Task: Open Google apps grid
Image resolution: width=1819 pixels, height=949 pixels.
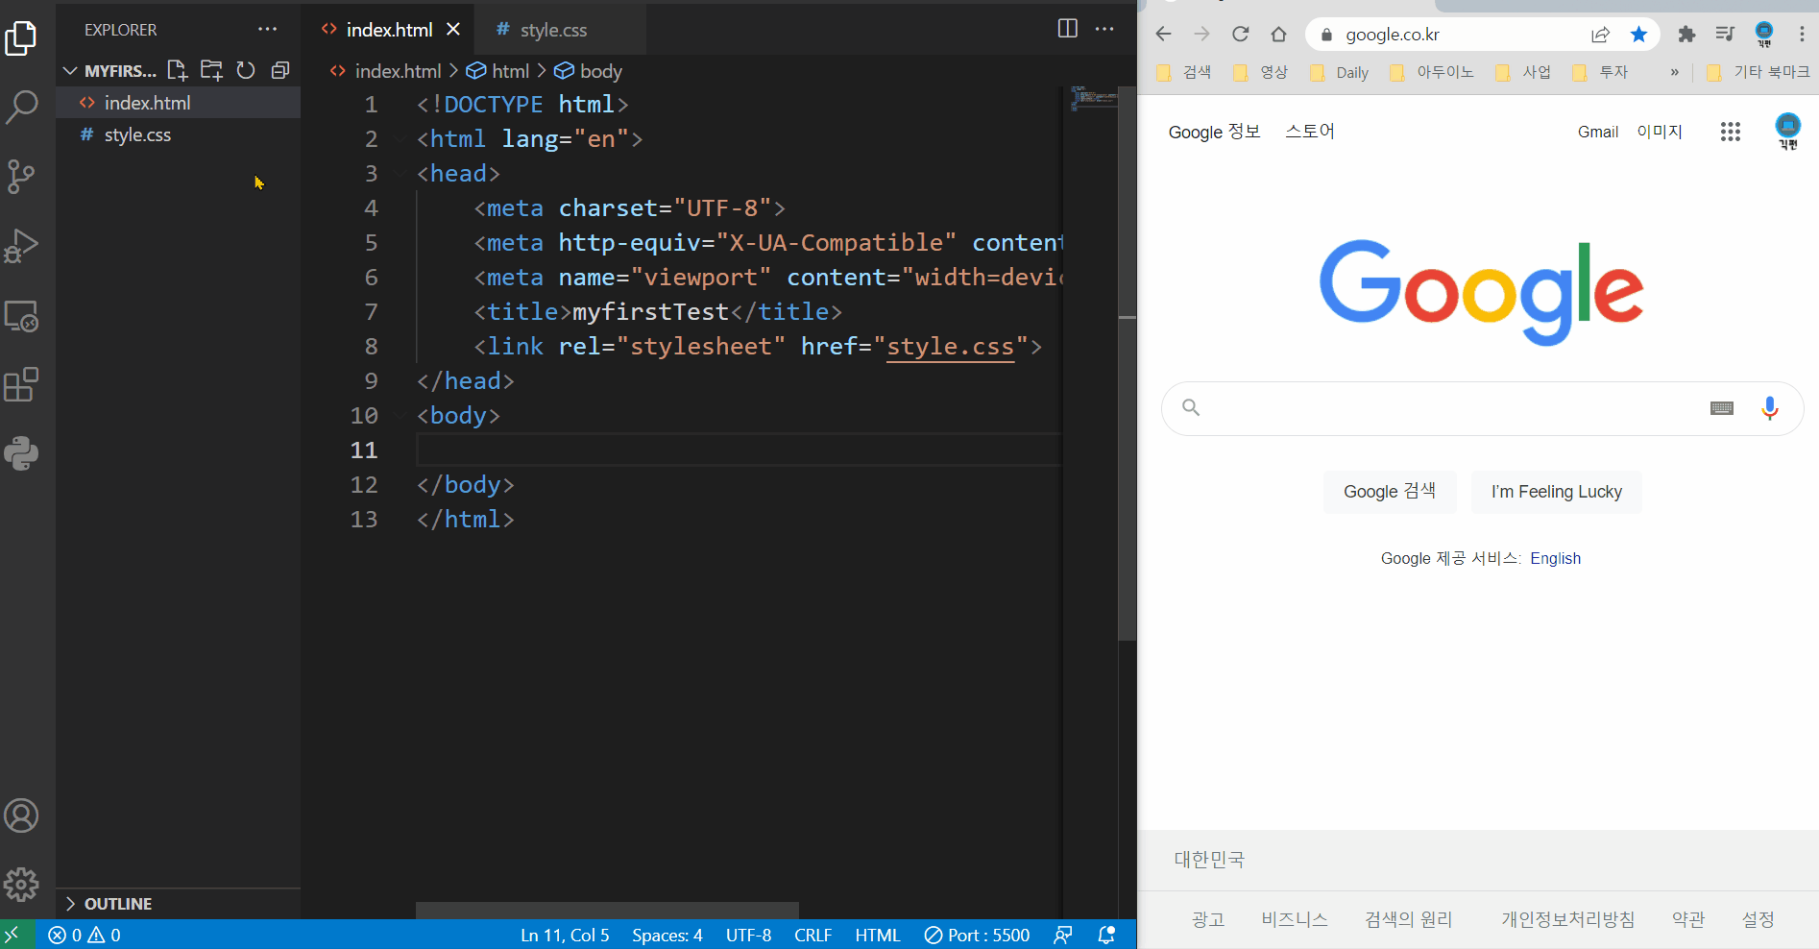Action: click(x=1730, y=132)
